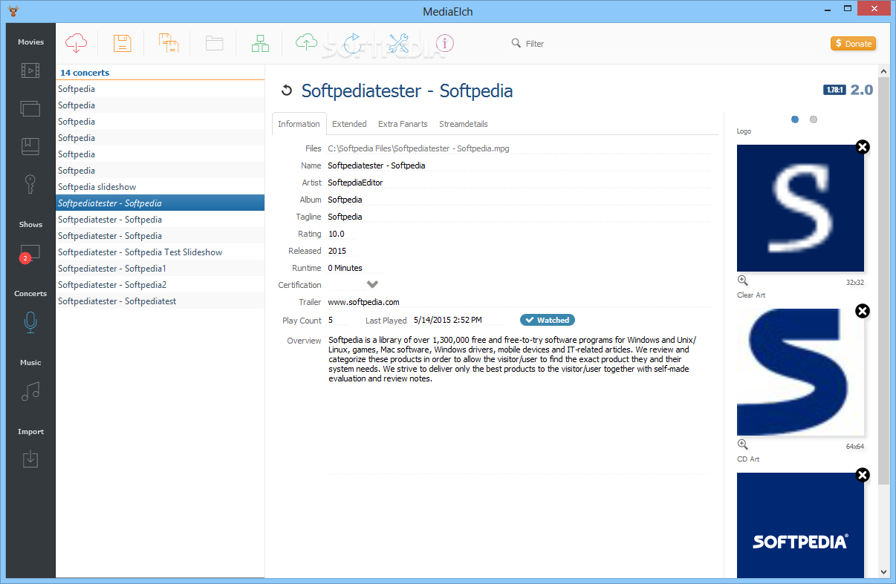Click the Tagline field

(x=519, y=217)
